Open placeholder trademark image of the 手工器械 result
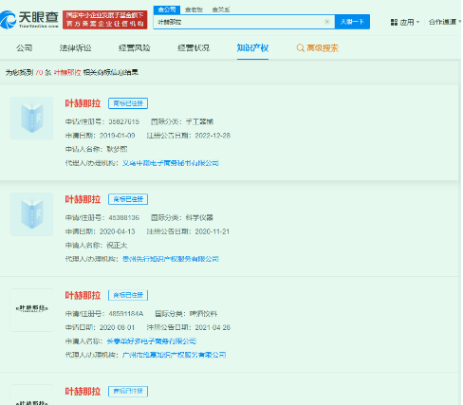Viewport: 463px width, 405px height. (31, 119)
